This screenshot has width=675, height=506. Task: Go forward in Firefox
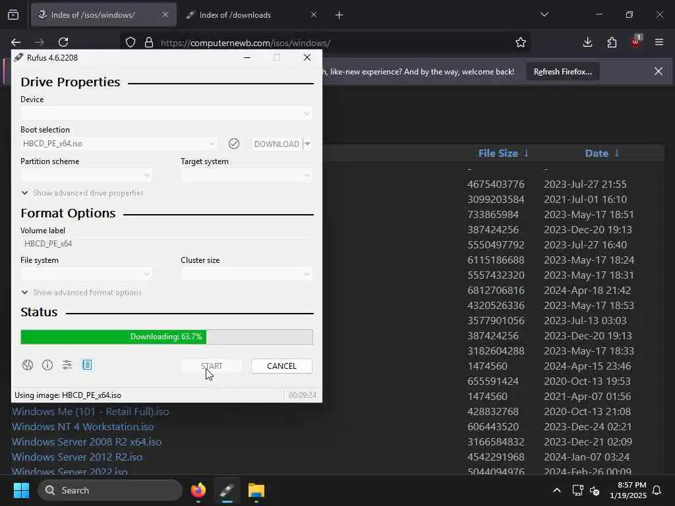tap(40, 42)
